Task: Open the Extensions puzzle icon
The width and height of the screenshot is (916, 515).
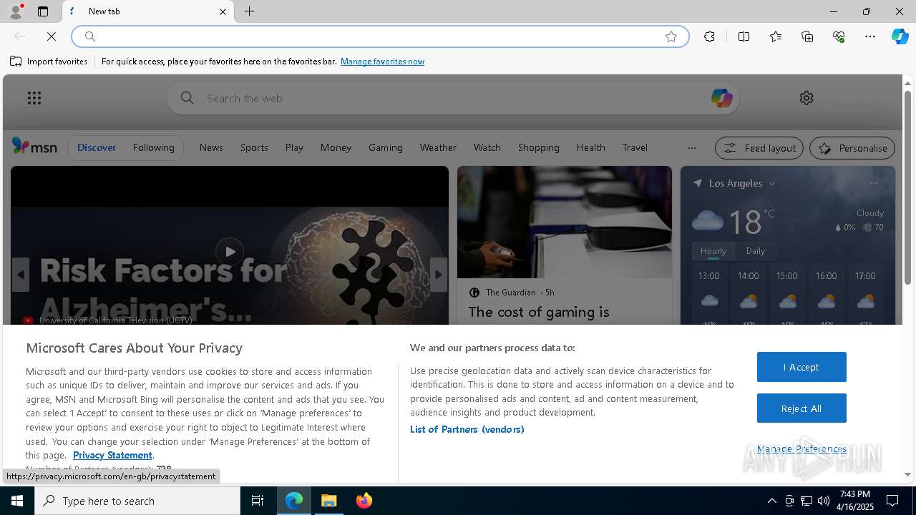Action: click(709, 36)
